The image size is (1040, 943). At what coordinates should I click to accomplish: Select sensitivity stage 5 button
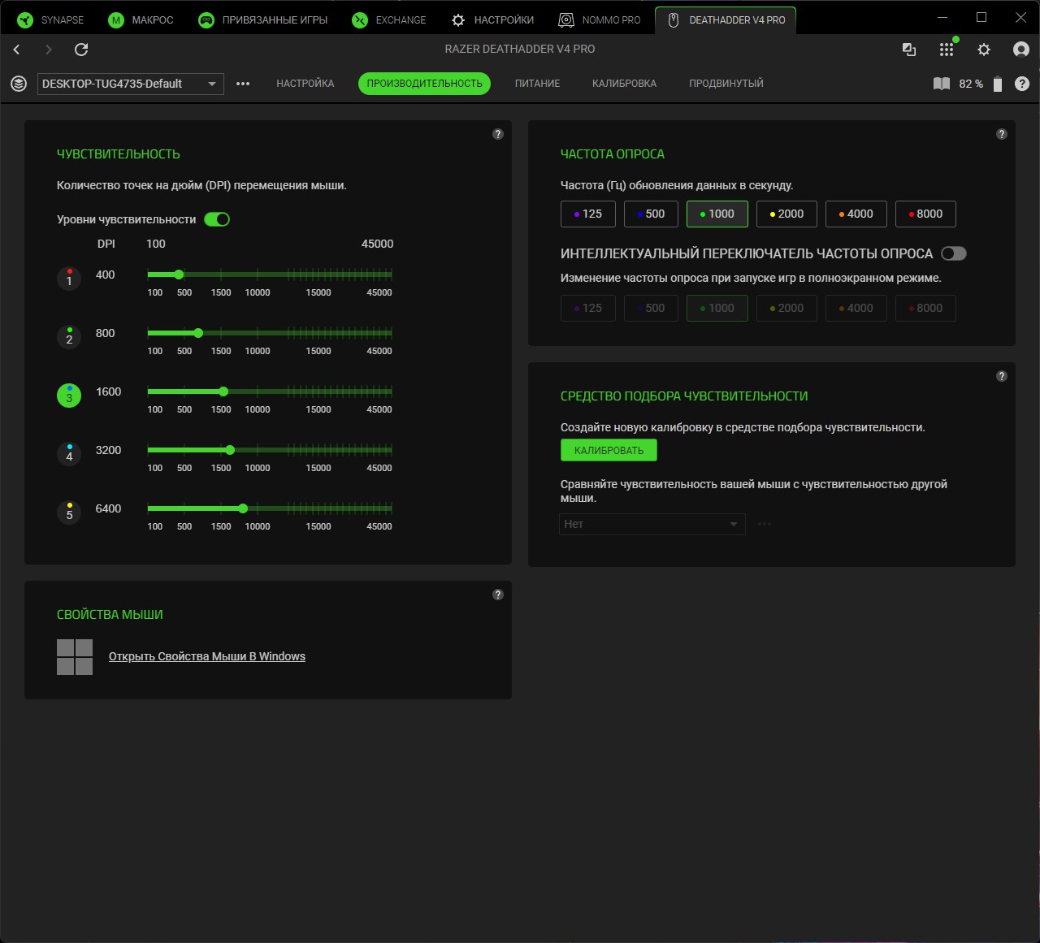69,513
